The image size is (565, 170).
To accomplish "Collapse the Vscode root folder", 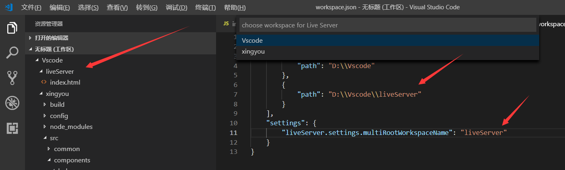I will [x=120, y=60].
